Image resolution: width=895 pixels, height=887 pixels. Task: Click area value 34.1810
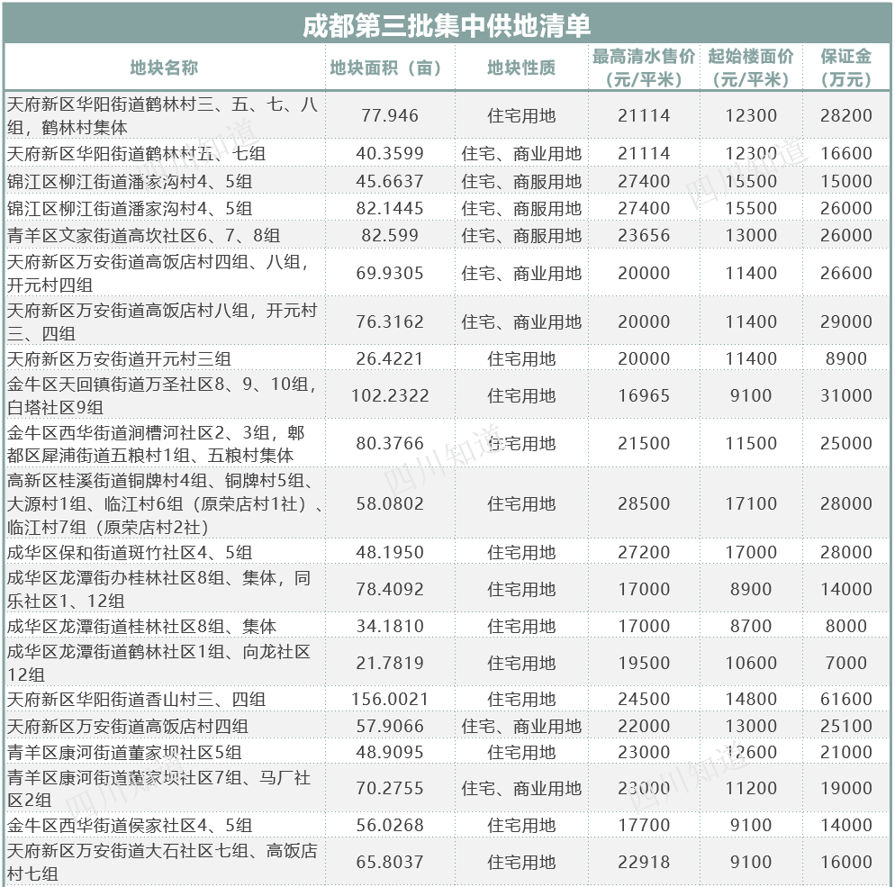pos(390,626)
